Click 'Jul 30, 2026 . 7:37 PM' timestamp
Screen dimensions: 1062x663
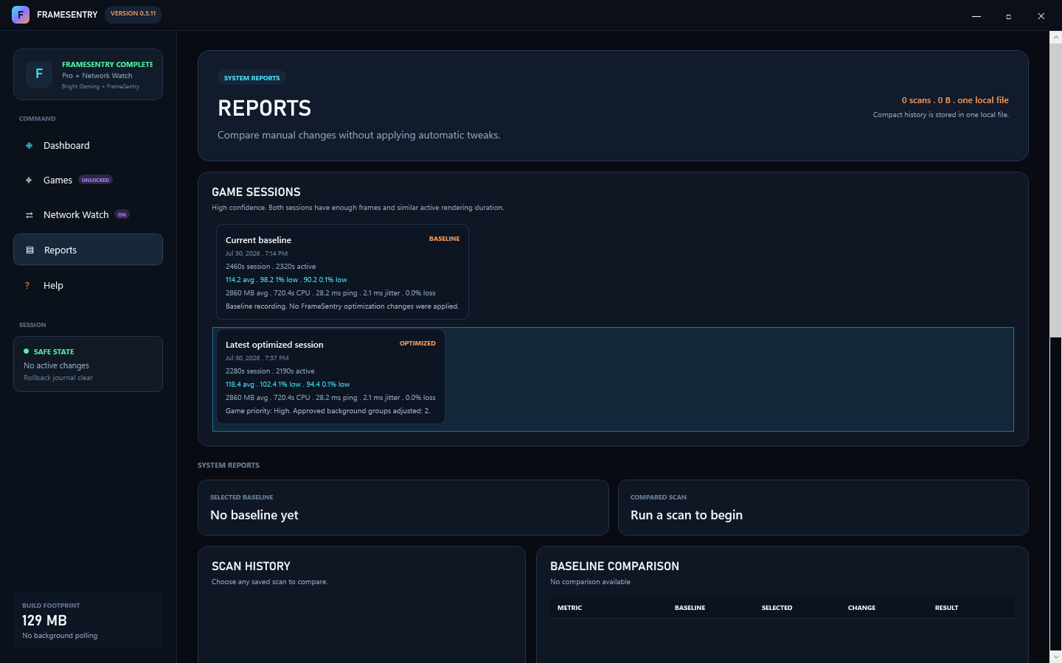[x=257, y=358]
